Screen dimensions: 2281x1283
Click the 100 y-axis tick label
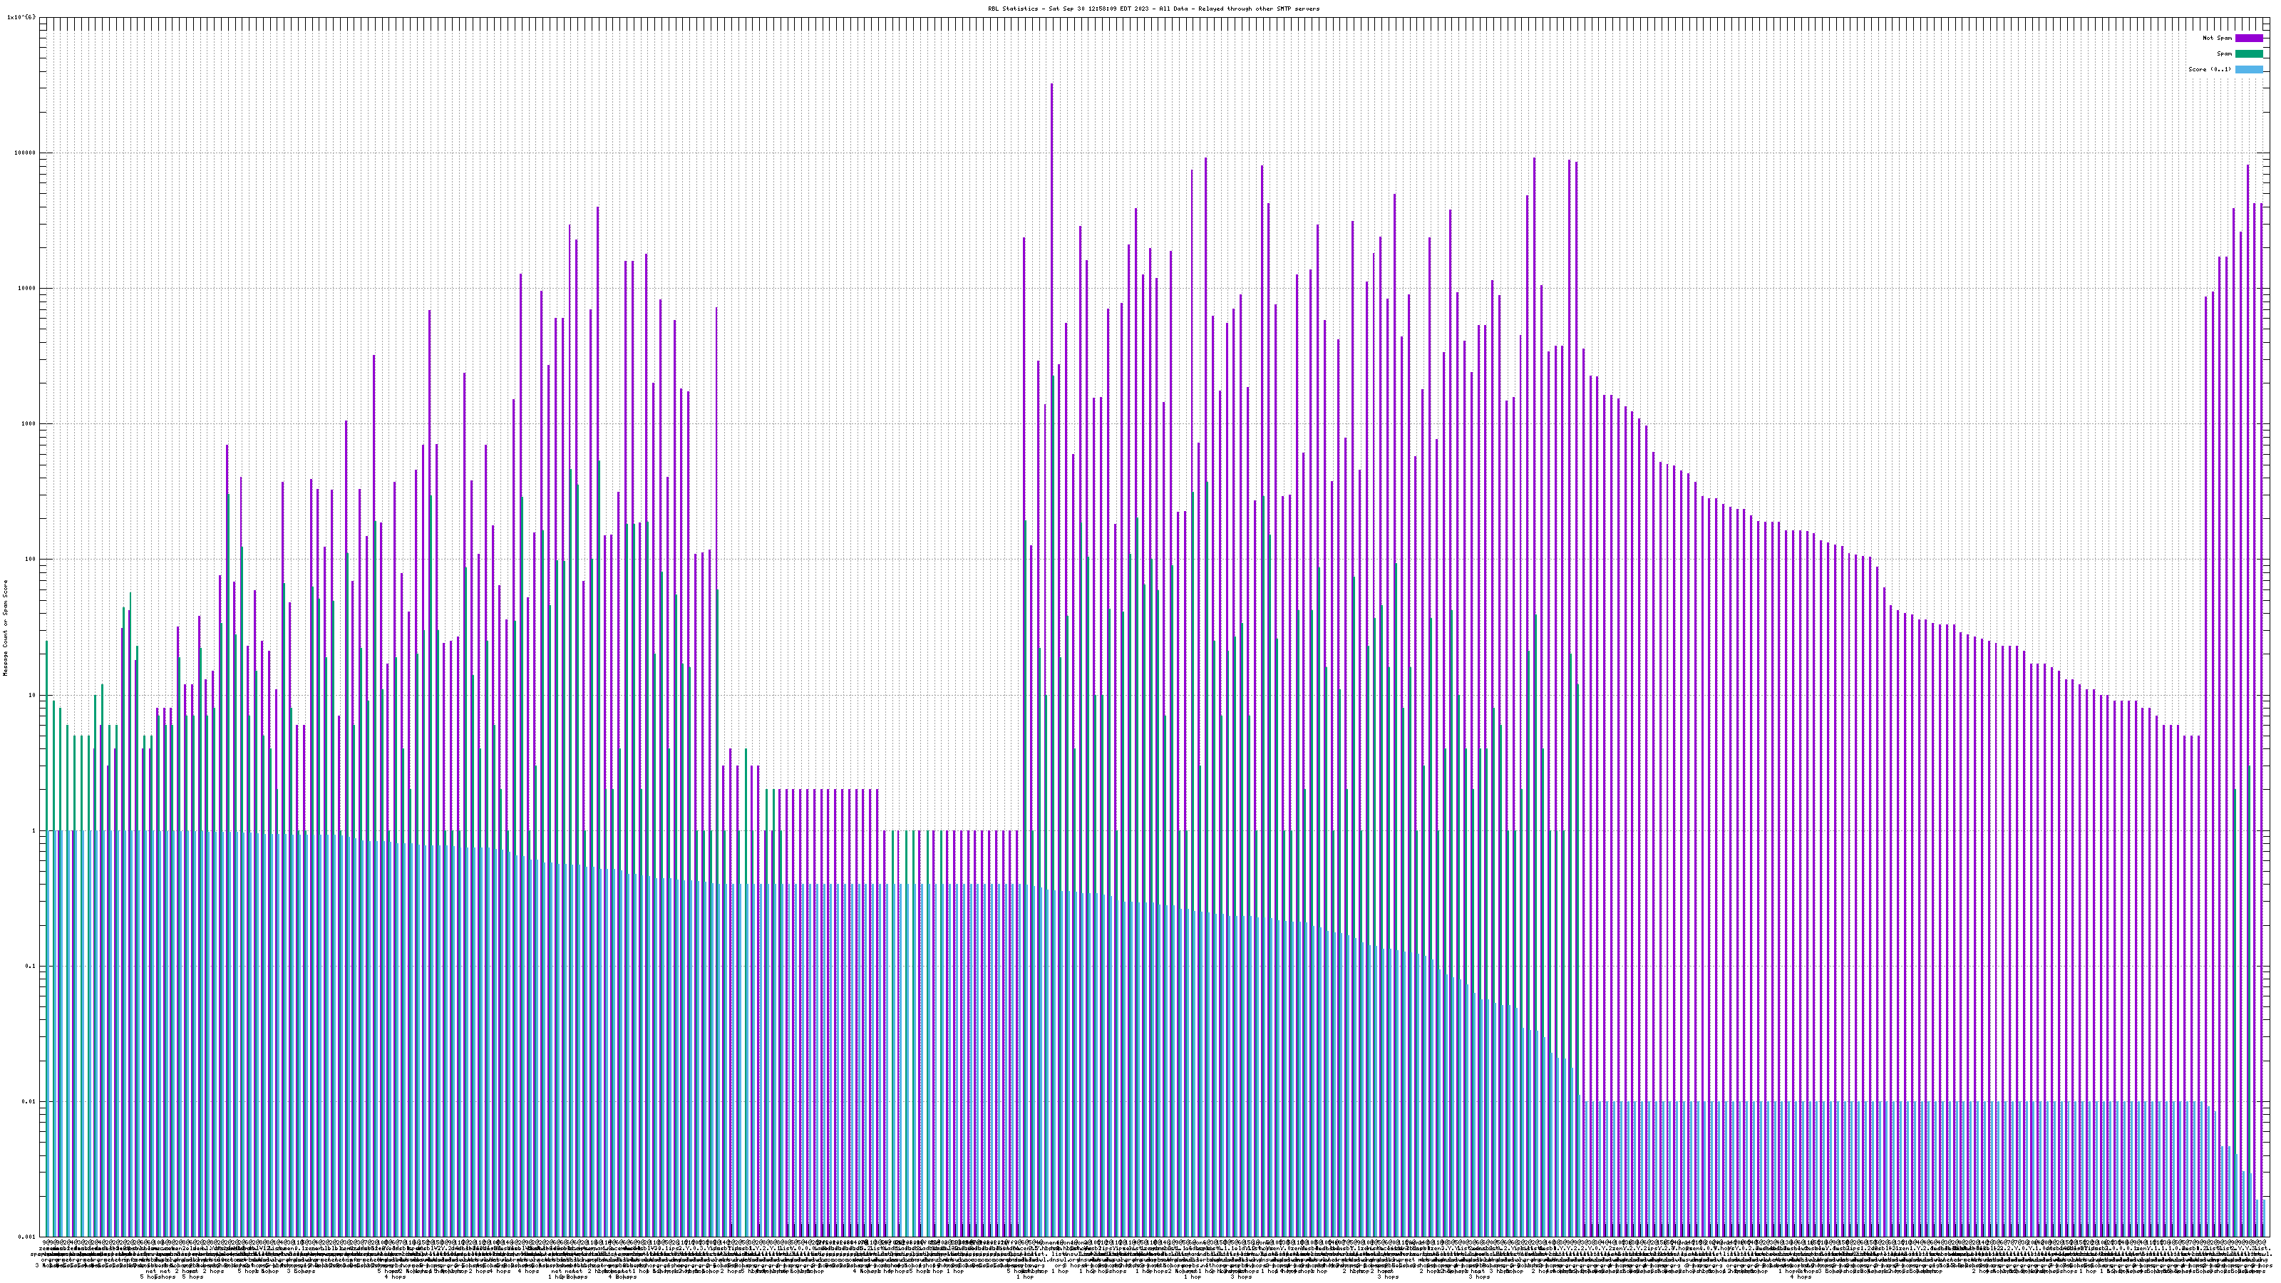[31, 560]
